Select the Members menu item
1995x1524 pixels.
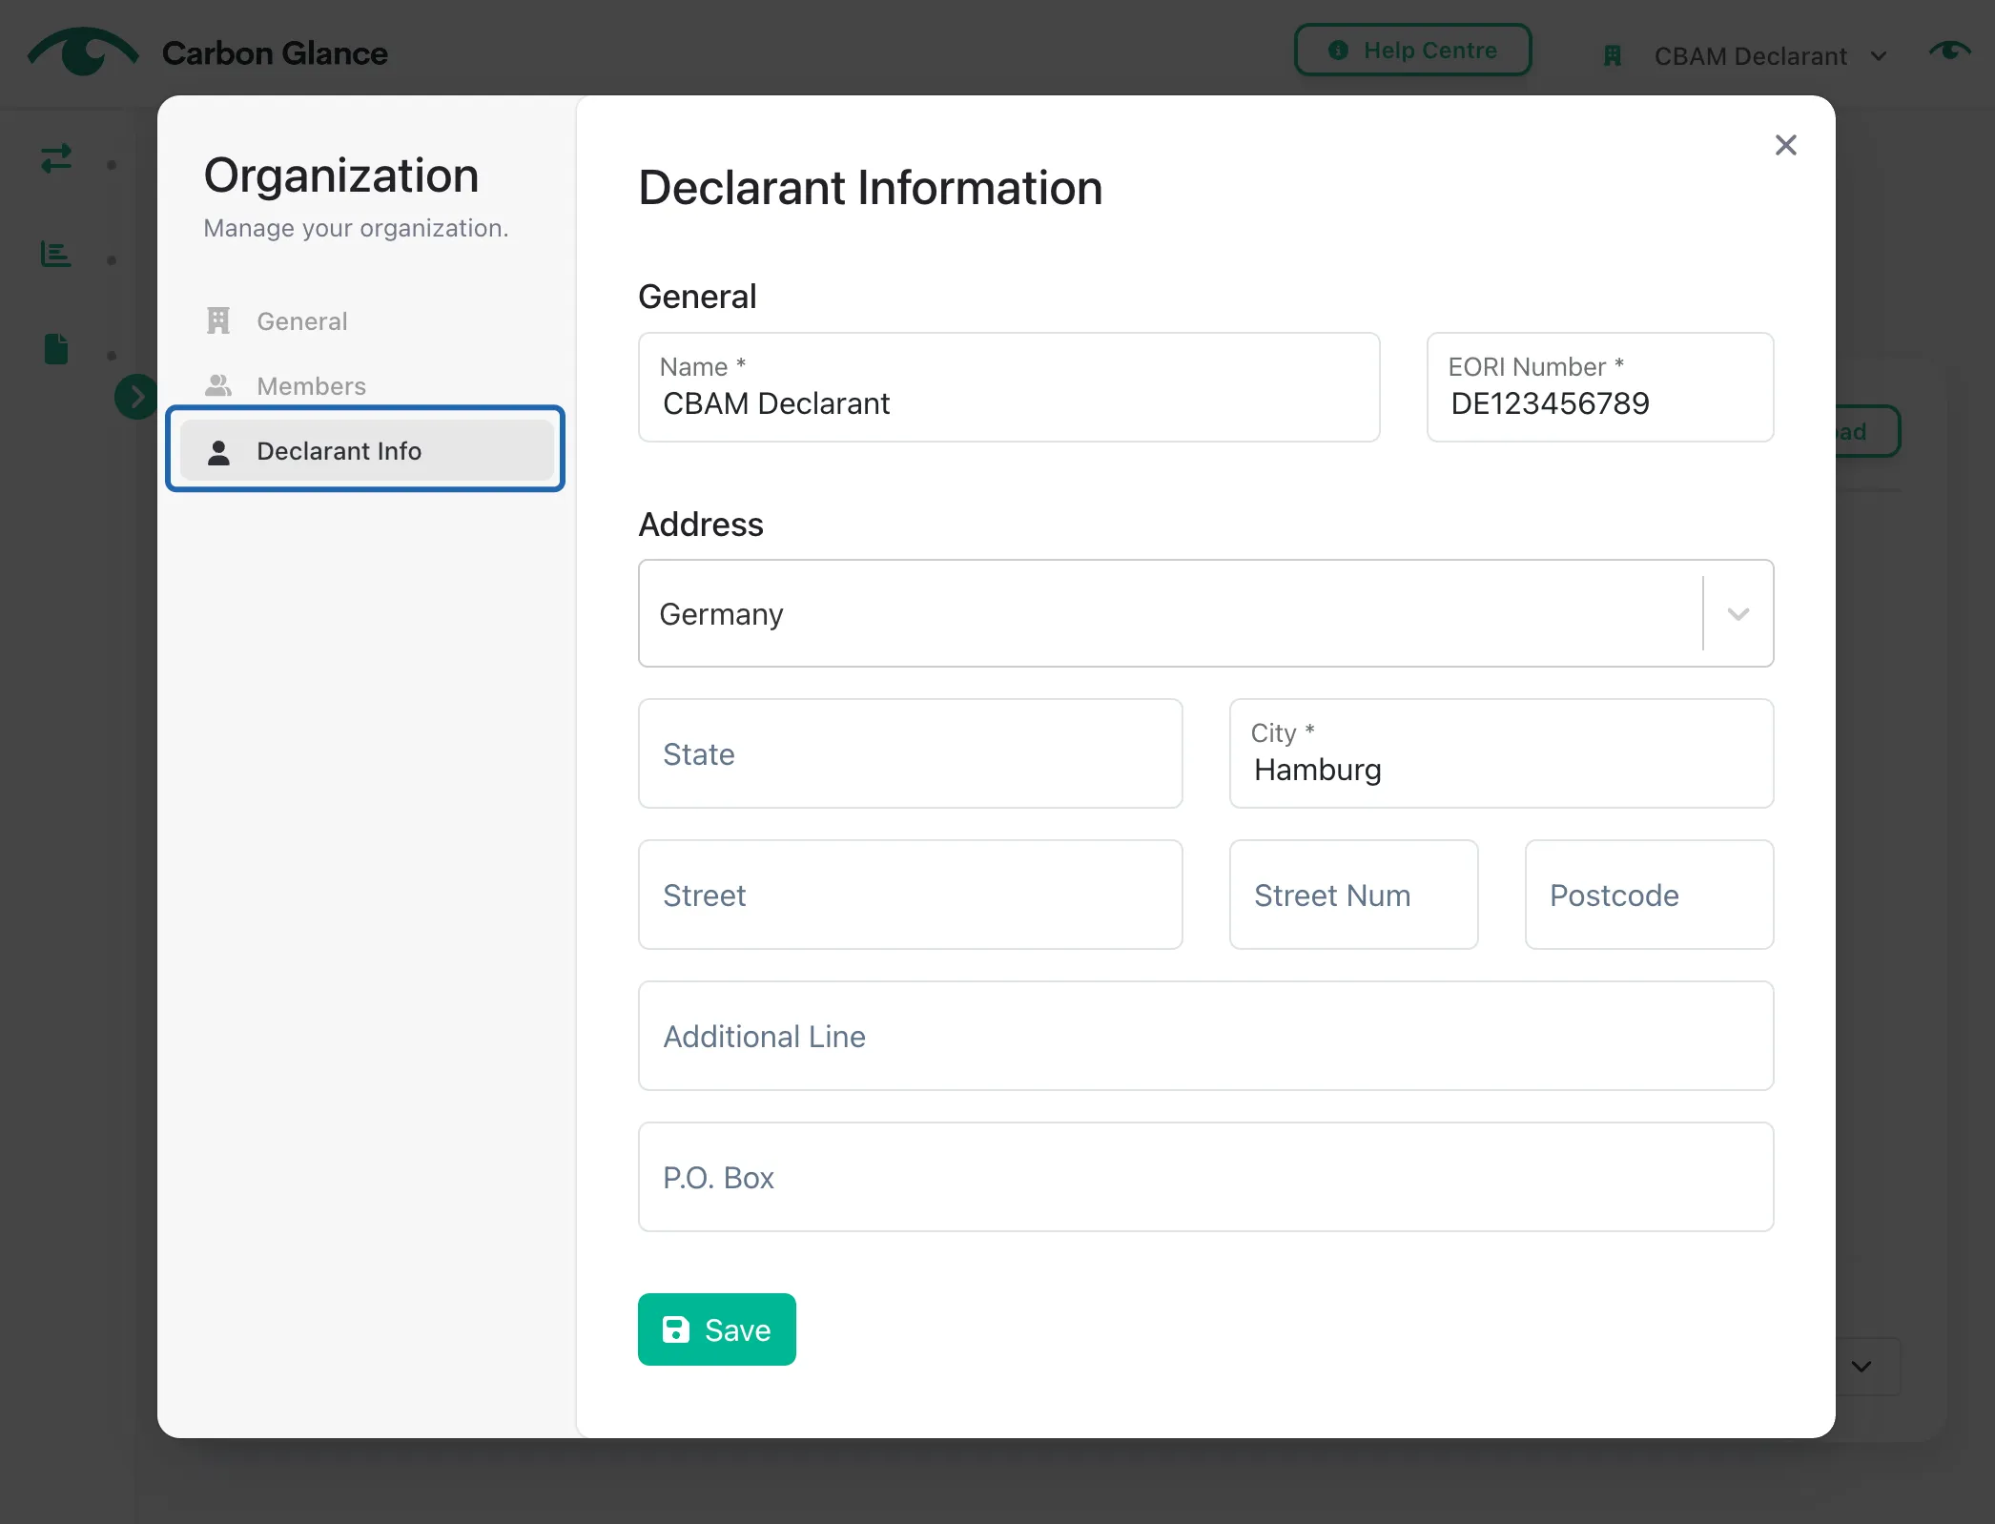click(x=366, y=386)
